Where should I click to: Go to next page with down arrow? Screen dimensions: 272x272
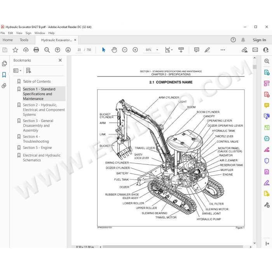68,50
